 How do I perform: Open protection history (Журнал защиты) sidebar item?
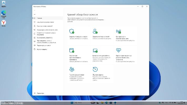coord(42,49)
